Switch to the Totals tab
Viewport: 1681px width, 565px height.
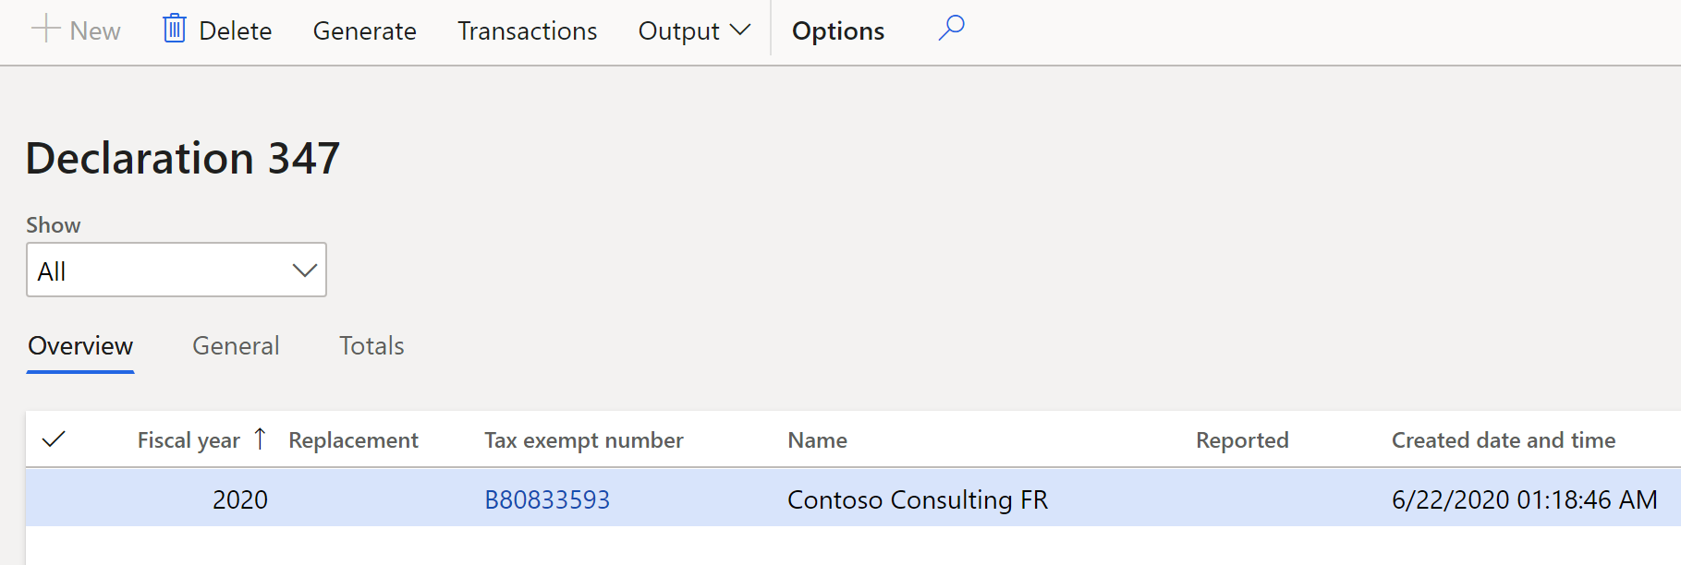pos(372,345)
